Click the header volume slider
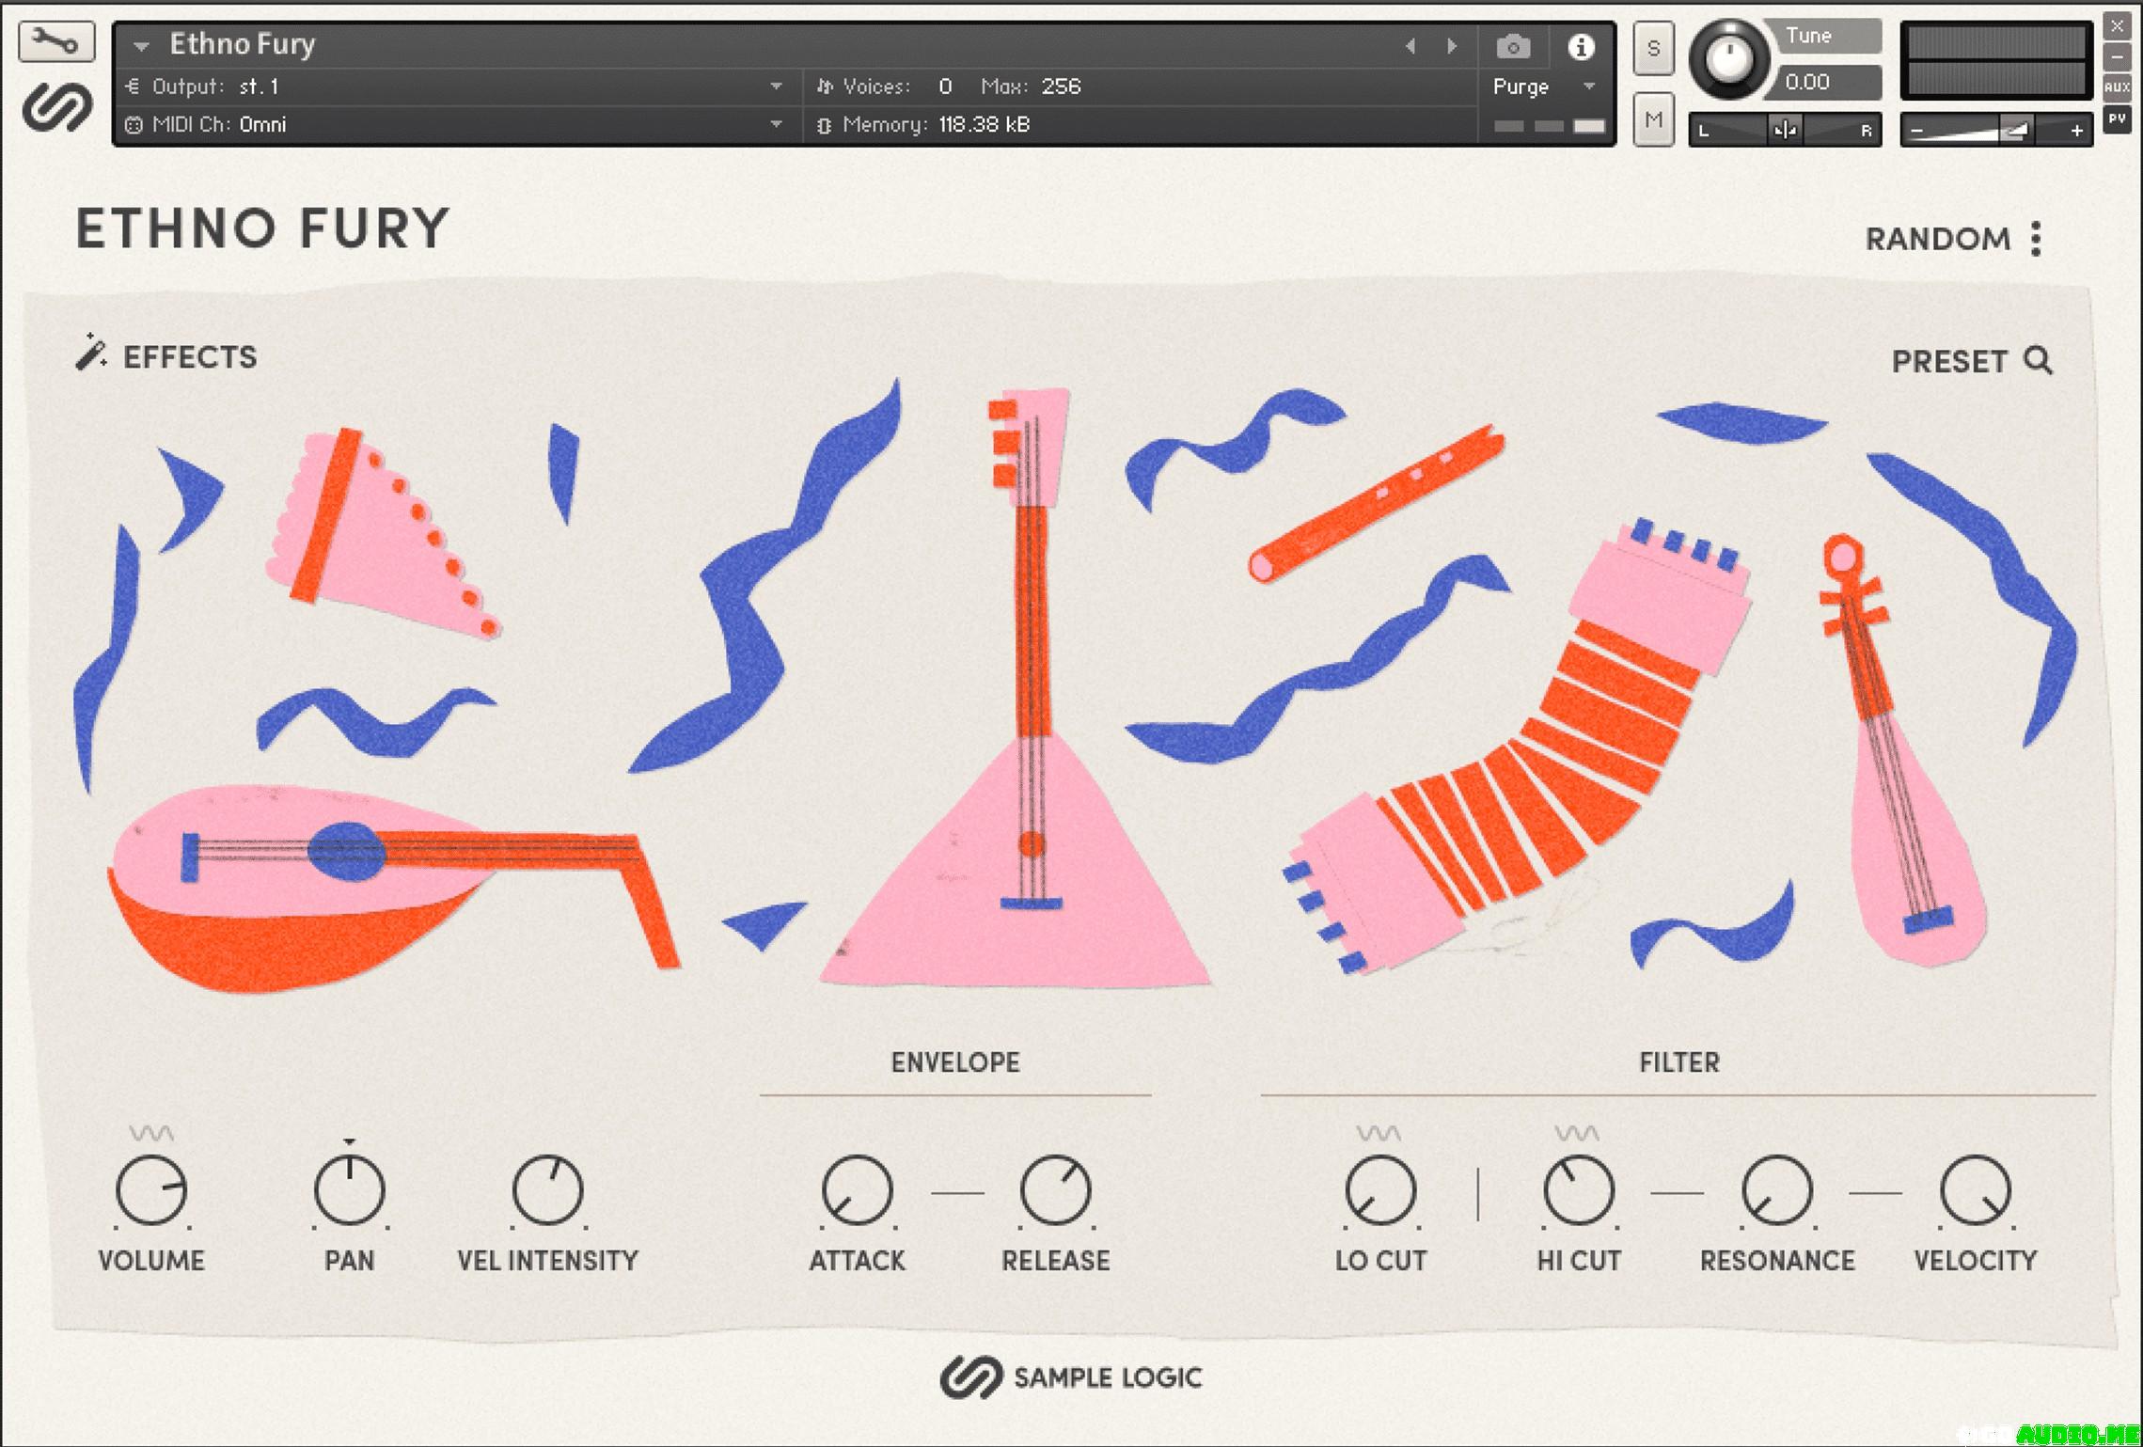This screenshot has width=2143, height=1447. 1996,131
